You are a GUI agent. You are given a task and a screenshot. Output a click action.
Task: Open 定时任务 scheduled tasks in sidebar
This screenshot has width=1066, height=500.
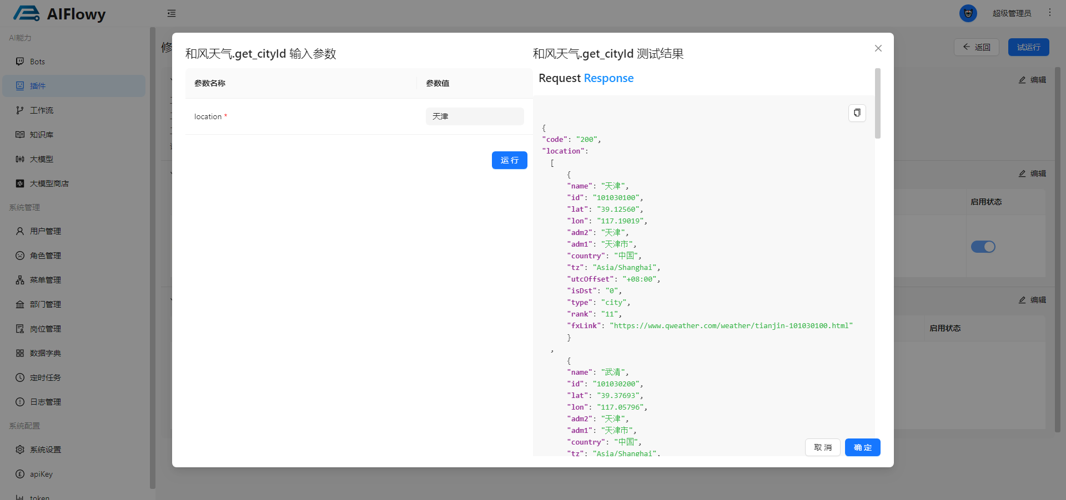click(46, 377)
